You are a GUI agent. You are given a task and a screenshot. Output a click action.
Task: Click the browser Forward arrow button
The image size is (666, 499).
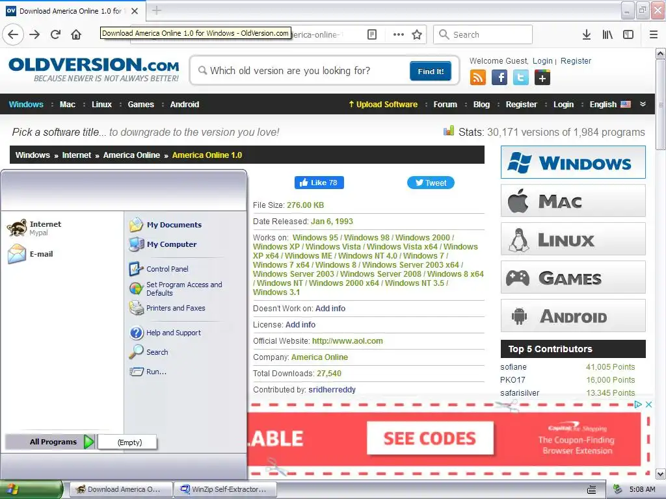point(34,34)
